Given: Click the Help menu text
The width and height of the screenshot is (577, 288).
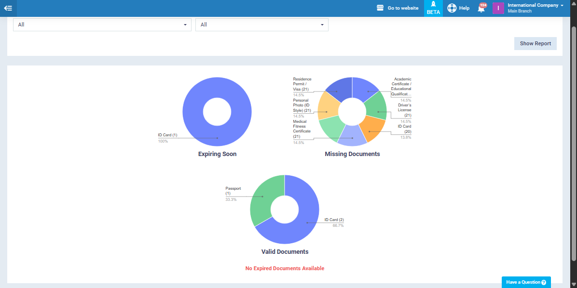Looking at the screenshot, I should [x=464, y=8].
